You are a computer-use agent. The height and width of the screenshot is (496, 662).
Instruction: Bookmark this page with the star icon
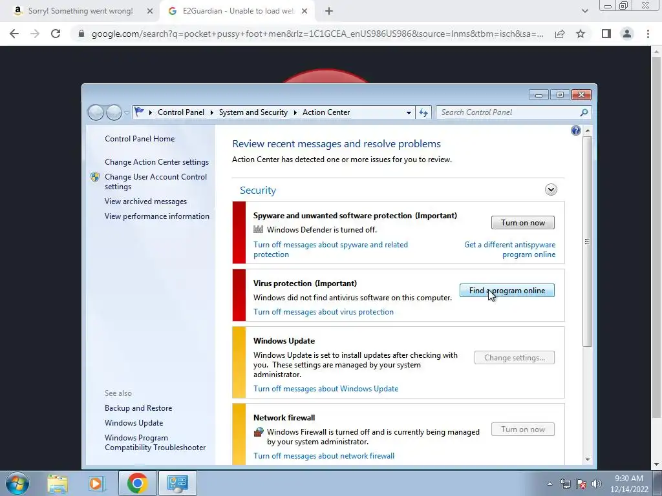point(581,34)
